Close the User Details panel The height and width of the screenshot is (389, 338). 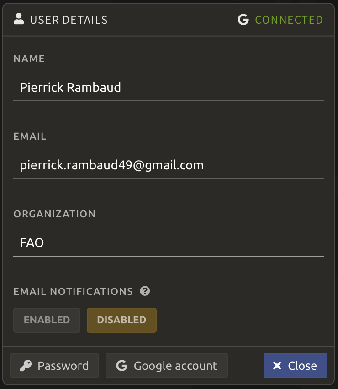click(x=295, y=366)
